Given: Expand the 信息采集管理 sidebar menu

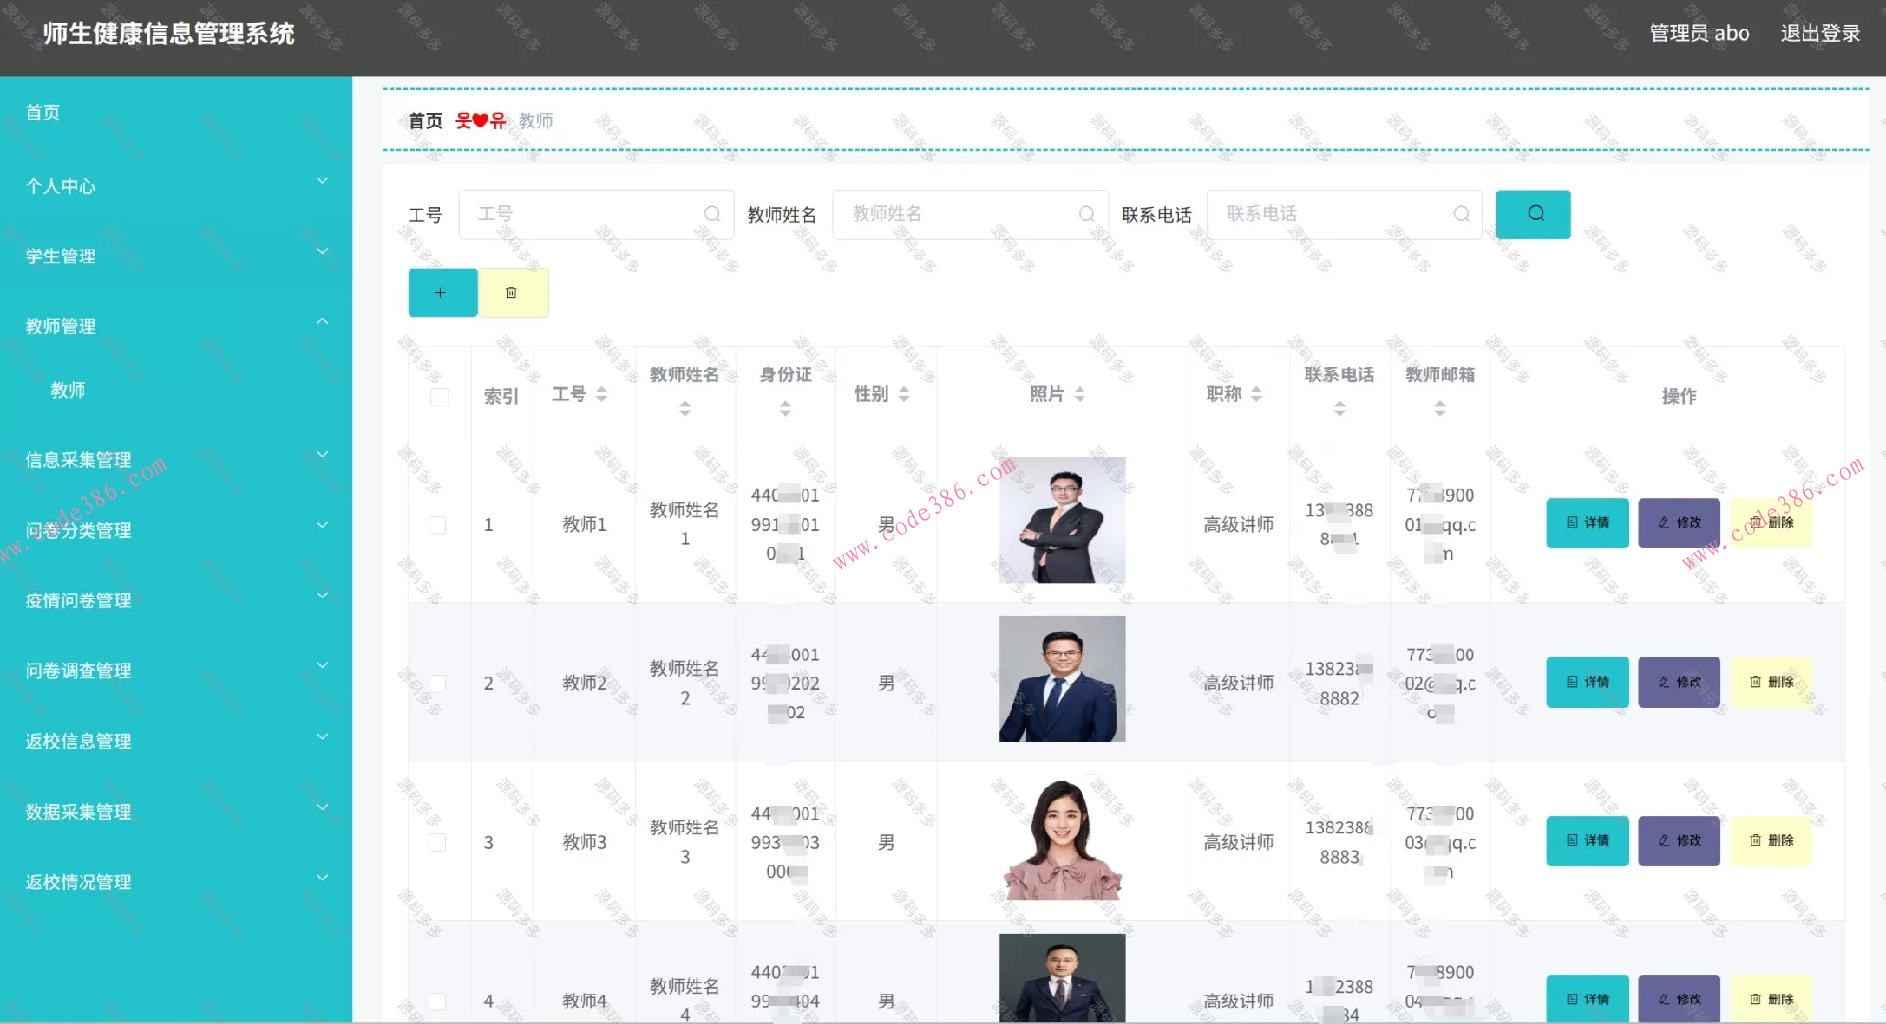Looking at the screenshot, I should point(176,459).
